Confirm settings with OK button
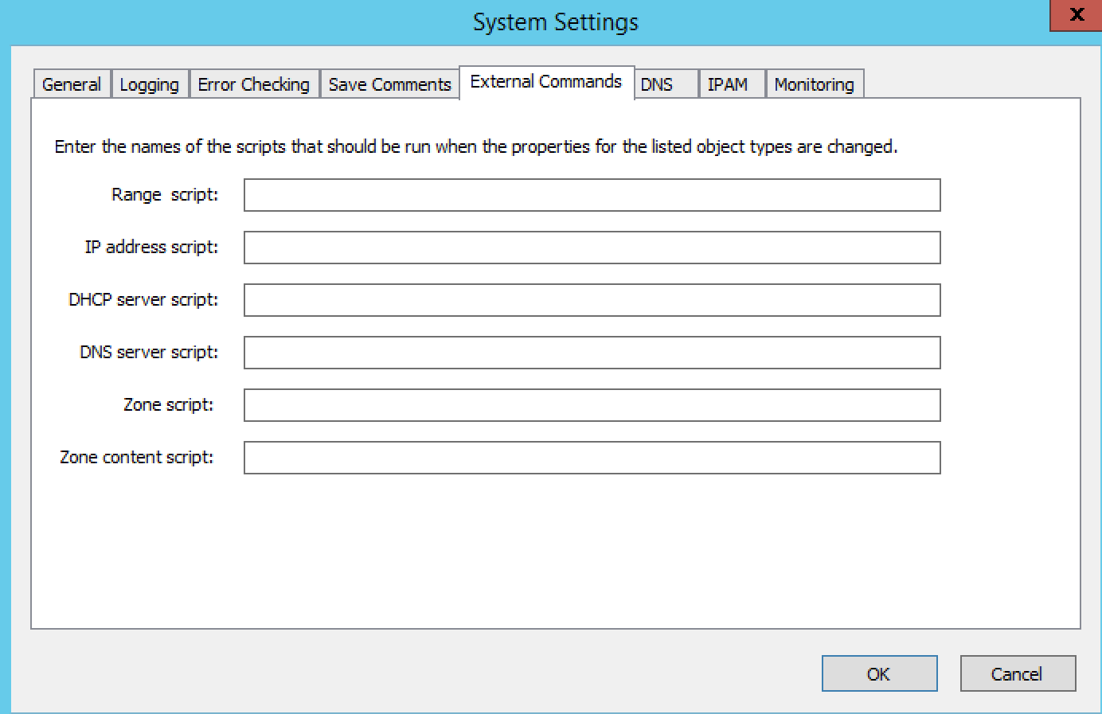Screen dimensions: 1102x714 (x=879, y=674)
